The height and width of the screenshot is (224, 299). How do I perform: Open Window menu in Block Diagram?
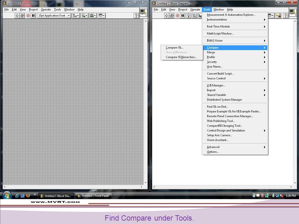tap(219, 10)
